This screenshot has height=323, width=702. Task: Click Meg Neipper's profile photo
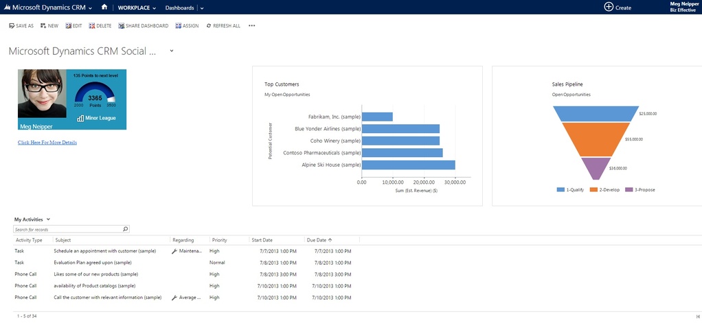(x=42, y=93)
